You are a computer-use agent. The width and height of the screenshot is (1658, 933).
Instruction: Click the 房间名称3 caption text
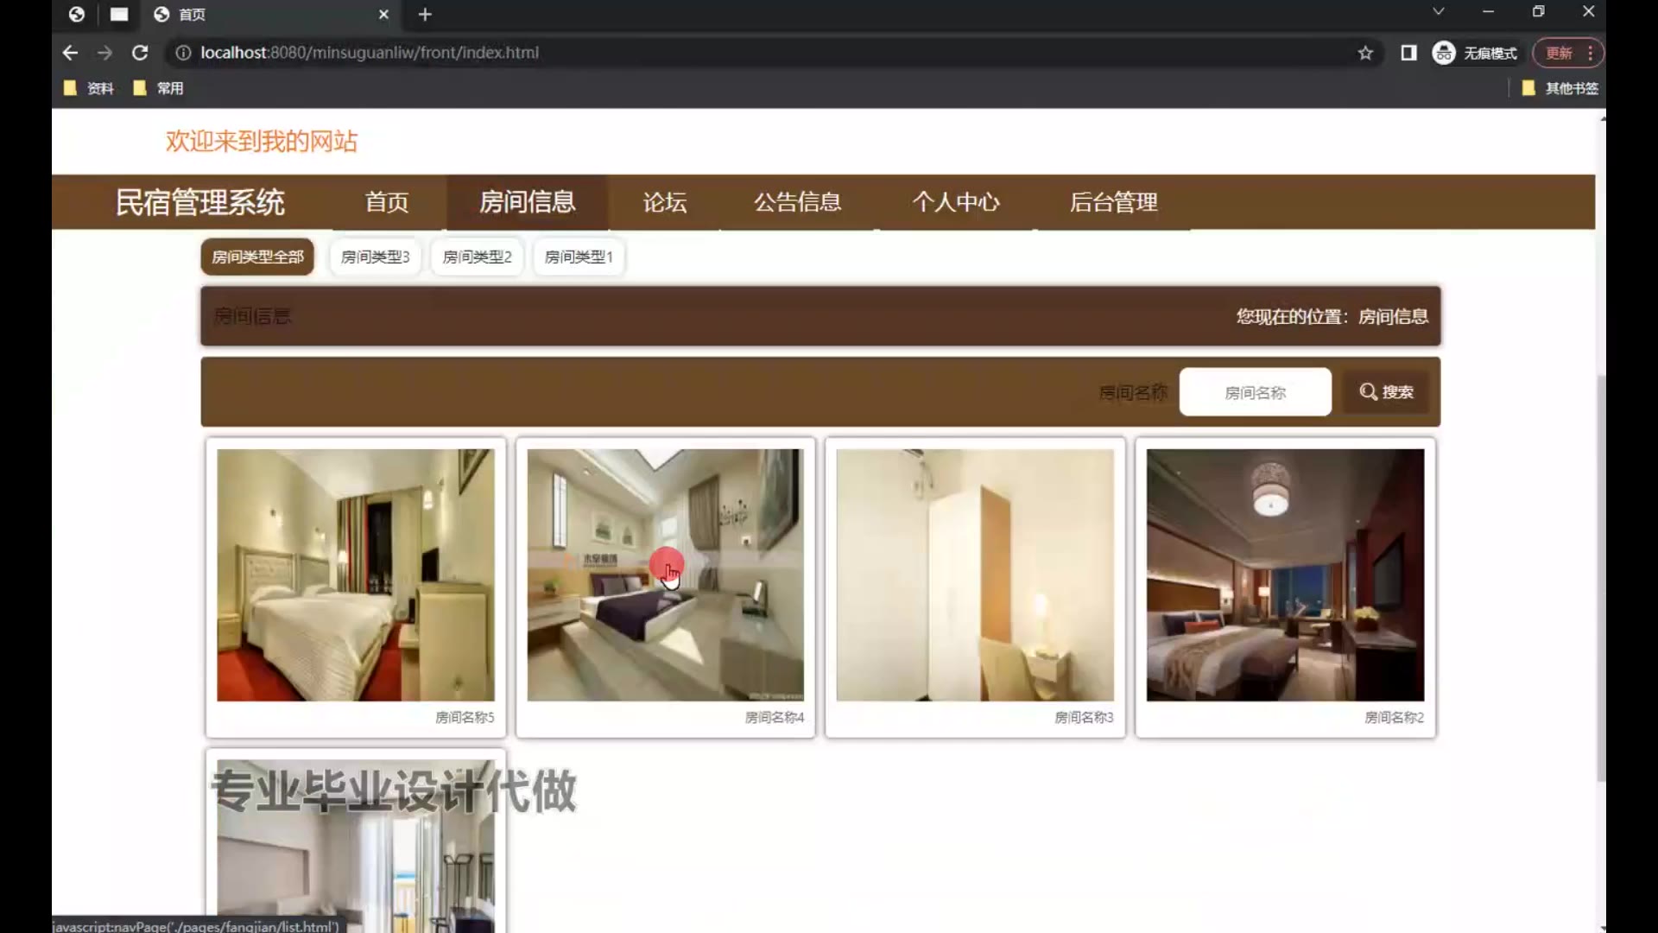[1084, 717]
